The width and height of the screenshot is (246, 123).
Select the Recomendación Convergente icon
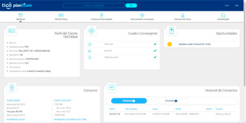pos(142,15)
